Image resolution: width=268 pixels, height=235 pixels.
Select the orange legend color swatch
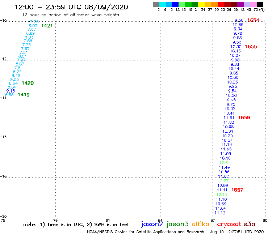tap(214, 4)
